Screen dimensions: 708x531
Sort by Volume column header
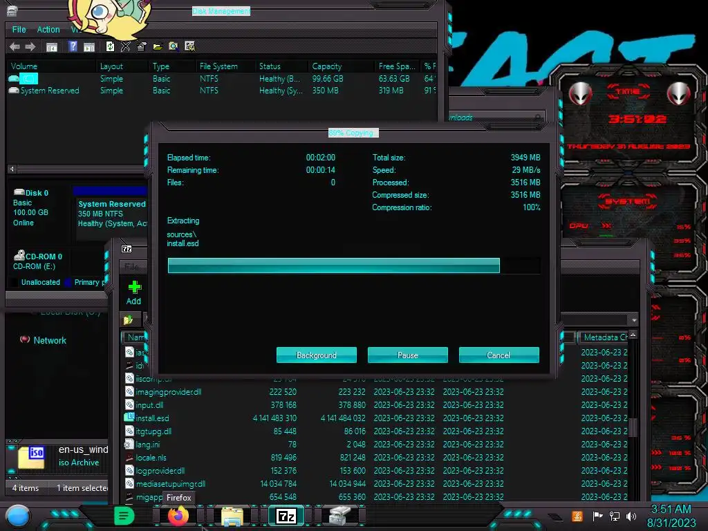(51, 66)
